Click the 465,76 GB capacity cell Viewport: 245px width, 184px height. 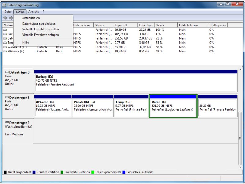[x=121, y=34]
